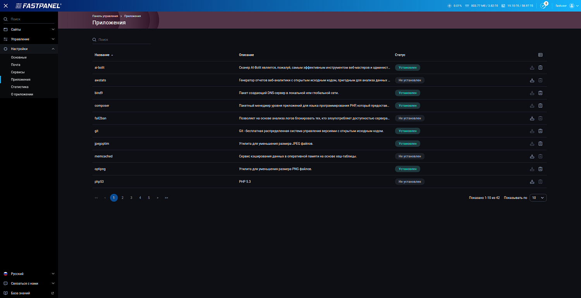Viewport: 581px width, 298px height.
Task: Click the Установлен status of ai-bolit
Action: [x=407, y=67]
